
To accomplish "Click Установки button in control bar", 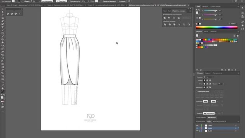I will [122, 1].
